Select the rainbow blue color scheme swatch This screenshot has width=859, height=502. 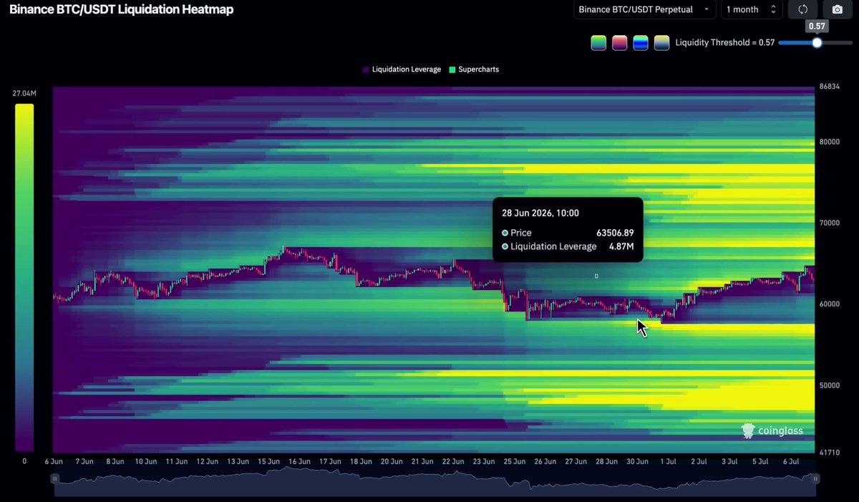[x=641, y=43]
